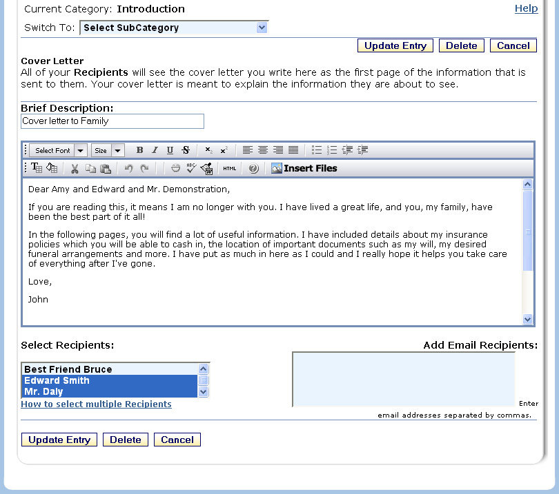
Task: Click the recipients list scroll down arrow
Action: click(x=203, y=392)
